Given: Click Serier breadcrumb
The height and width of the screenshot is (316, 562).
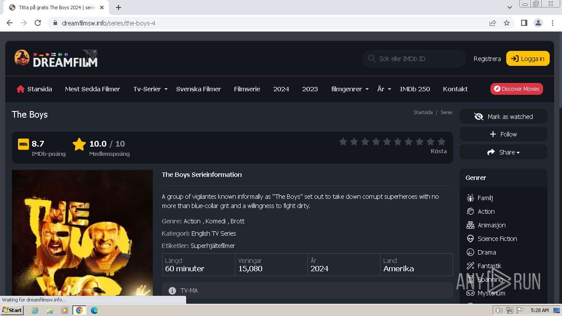Looking at the screenshot, I should click(447, 112).
